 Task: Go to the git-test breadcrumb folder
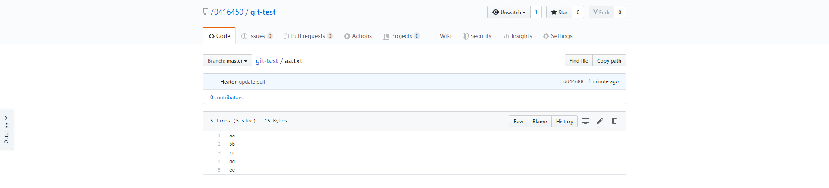[267, 61]
